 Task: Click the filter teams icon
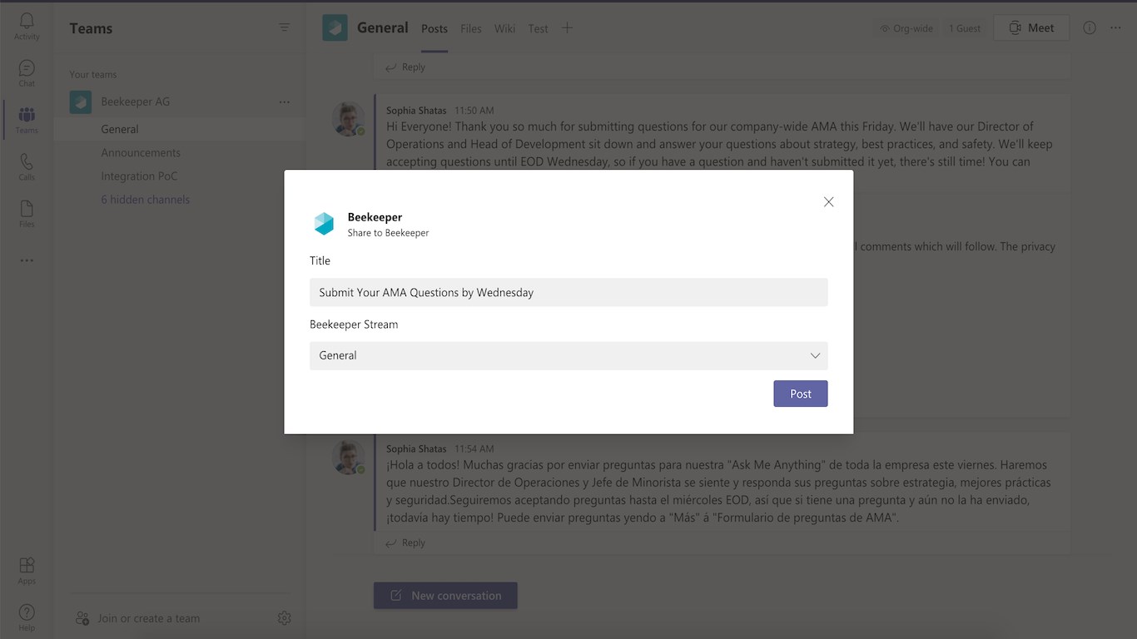285,27
